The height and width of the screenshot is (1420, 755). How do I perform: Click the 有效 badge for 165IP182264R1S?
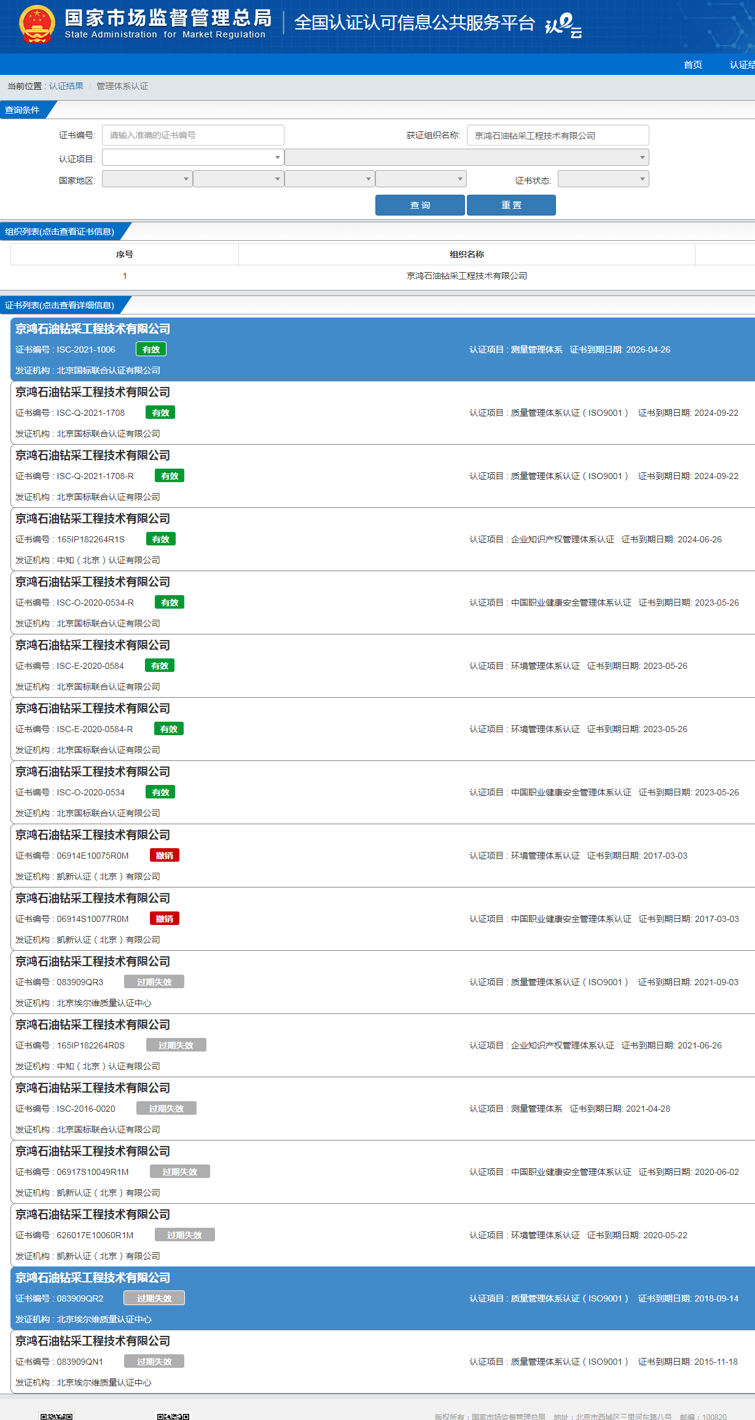[x=161, y=539]
